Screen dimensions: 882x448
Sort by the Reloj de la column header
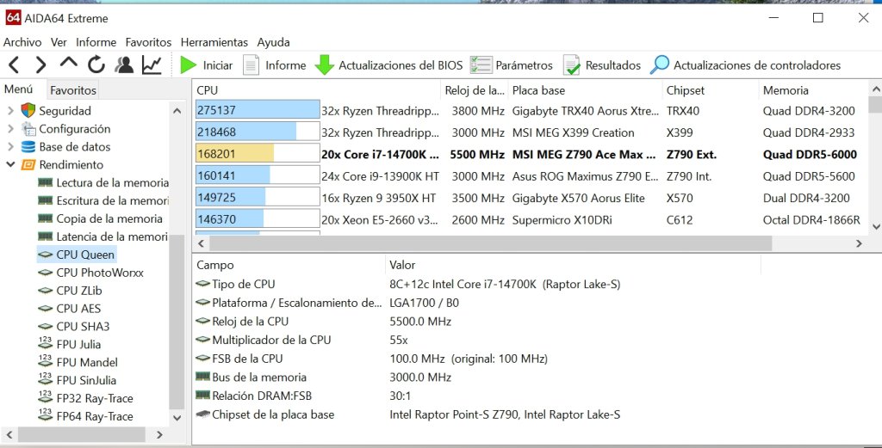tap(475, 89)
